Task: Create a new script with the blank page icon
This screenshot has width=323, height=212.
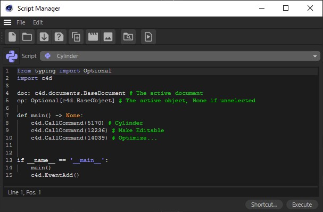Action: coord(12,37)
